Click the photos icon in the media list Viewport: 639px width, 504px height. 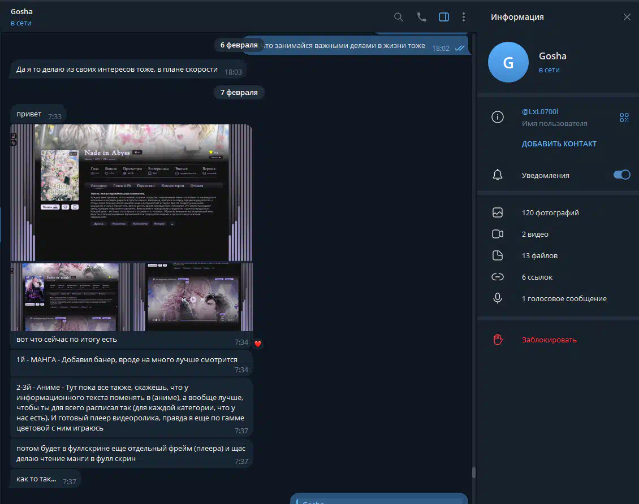tap(498, 212)
